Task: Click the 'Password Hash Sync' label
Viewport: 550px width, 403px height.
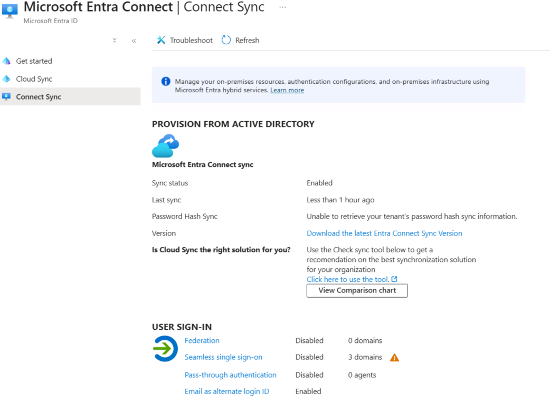Action: coord(185,217)
